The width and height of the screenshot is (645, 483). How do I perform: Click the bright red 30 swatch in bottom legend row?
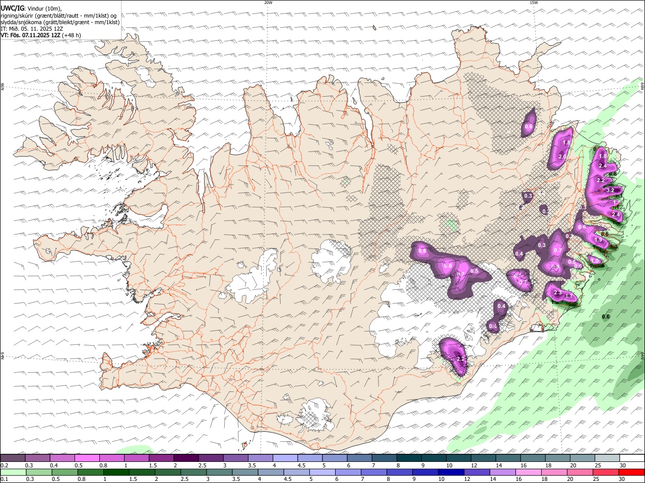pyautogui.click(x=632, y=472)
